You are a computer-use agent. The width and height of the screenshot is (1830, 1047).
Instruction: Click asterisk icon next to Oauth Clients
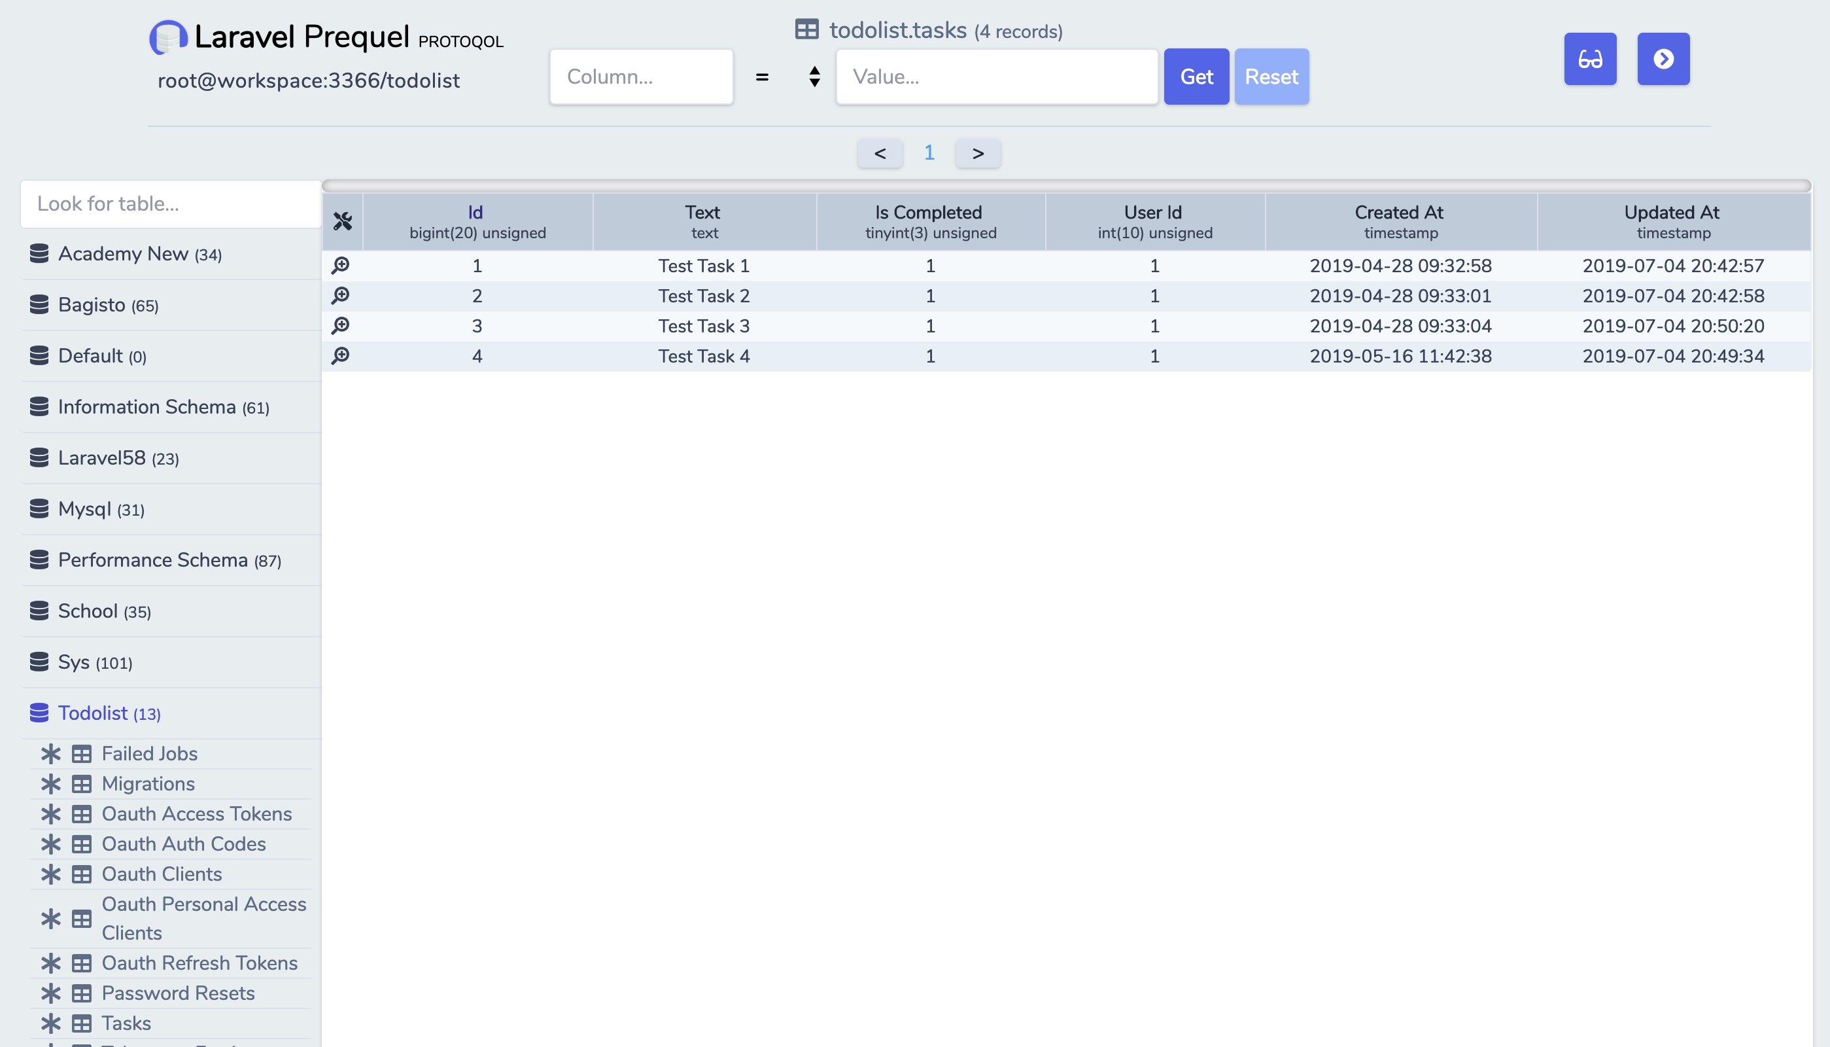[51, 874]
